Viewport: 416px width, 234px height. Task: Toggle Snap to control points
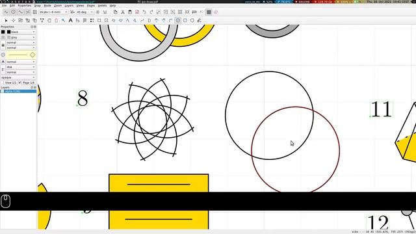pyautogui.click(x=13, y=12)
